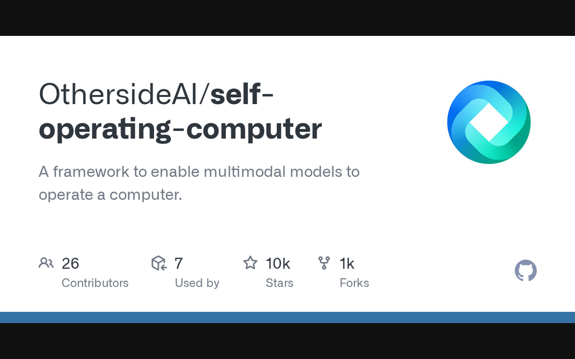
Task: Click the Forks label
Action: pyautogui.click(x=354, y=283)
